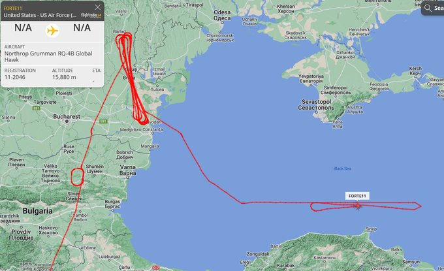The image size is (444, 271).
Task: Click the red holding loop near Shumen
Action: coord(77,177)
